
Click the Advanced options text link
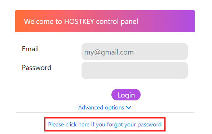(x=101, y=108)
